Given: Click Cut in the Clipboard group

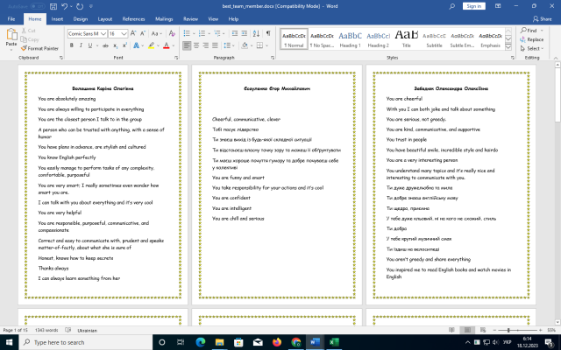Looking at the screenshot, I should click(x=29, y=31).
